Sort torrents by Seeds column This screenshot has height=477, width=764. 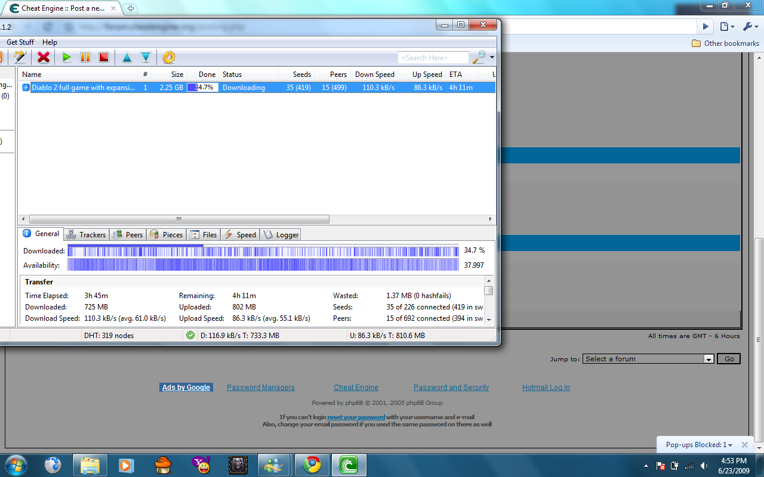point(296,75)
